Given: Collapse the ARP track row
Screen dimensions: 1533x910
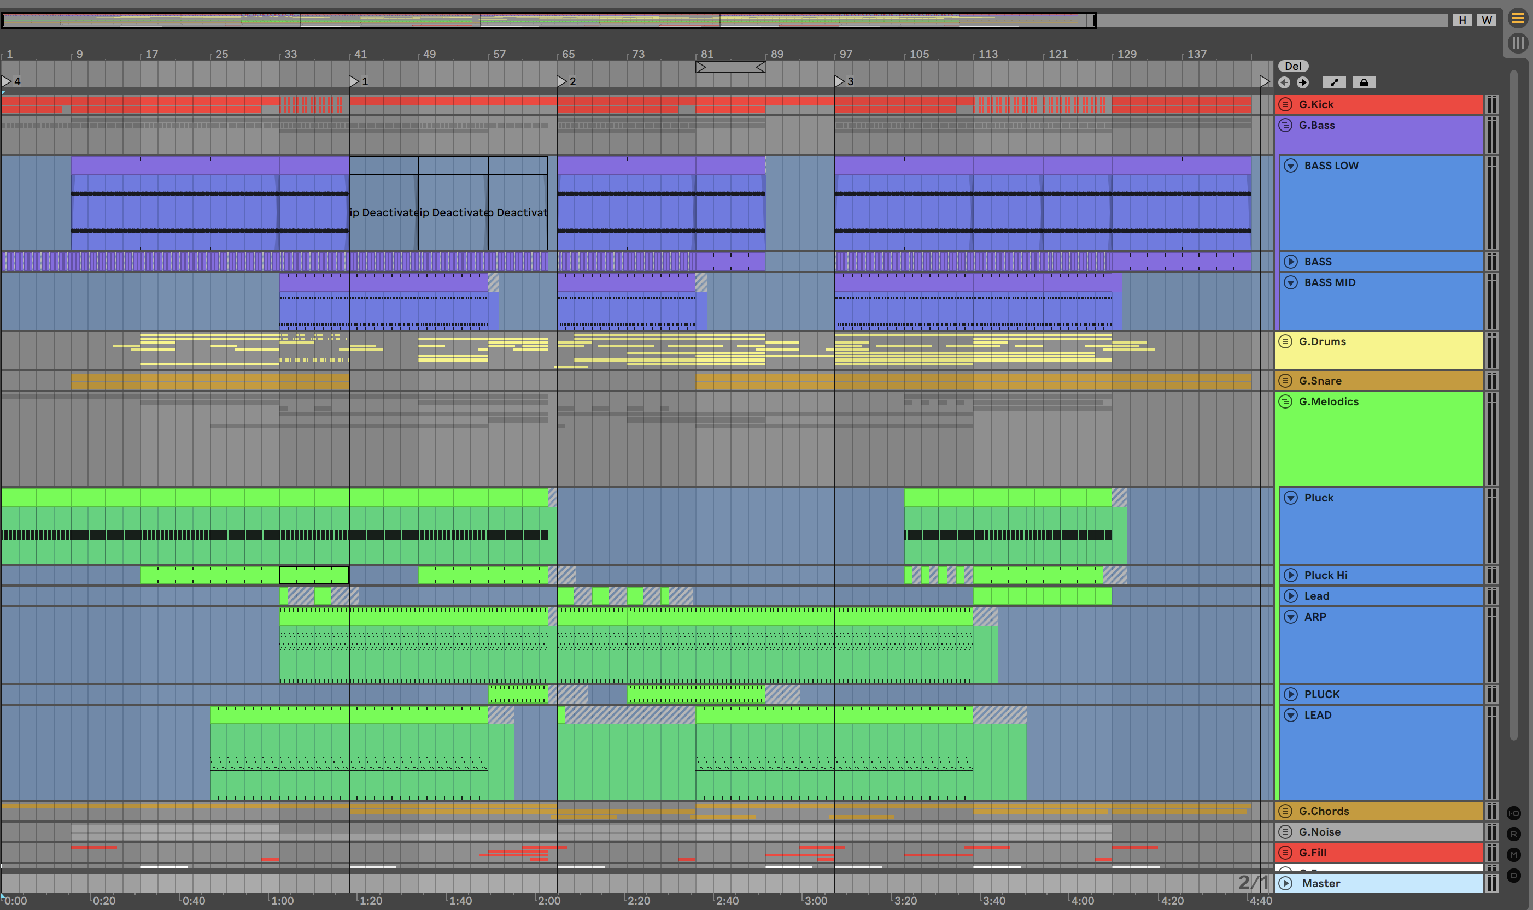Looking at the screenshot, I should click(1291, 617).
